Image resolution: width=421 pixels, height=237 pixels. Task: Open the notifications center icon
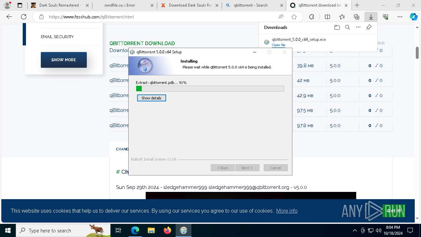[410, 230]
